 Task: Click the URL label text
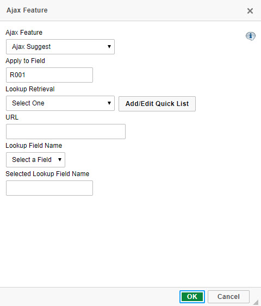point(12,117)
